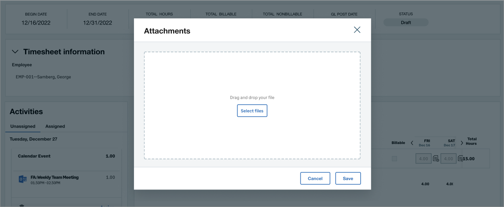The height and width of the screenshot is (207, 504).
Task: Collapse the Timesheet information section
Action: 15,52
